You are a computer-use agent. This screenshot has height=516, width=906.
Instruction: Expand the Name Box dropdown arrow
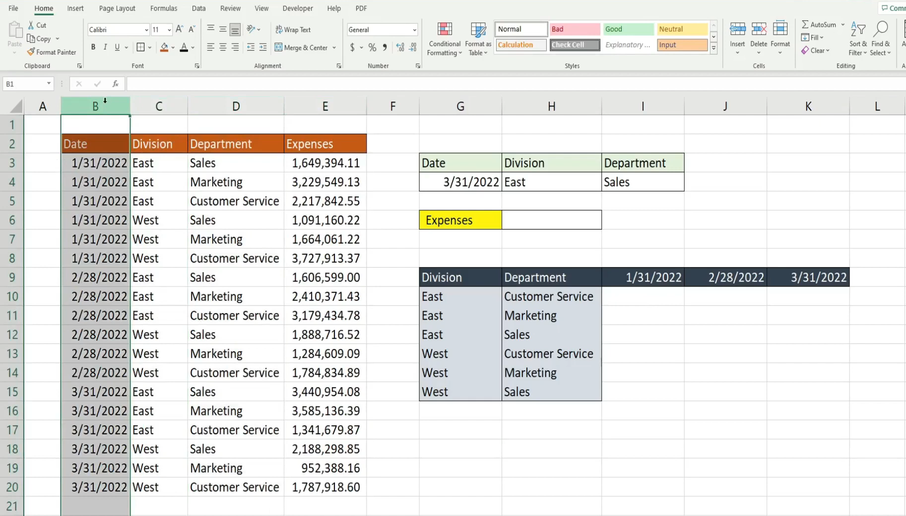coord(49,84)
